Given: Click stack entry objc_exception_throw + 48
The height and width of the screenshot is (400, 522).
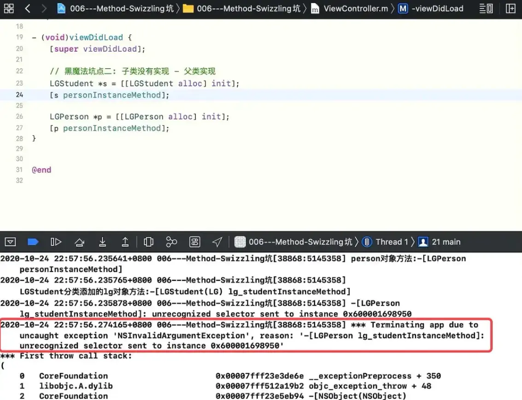Looking at the screenshot, I should coord(370,386).
